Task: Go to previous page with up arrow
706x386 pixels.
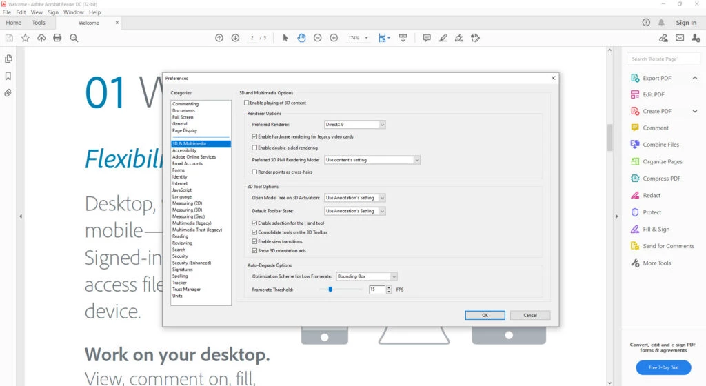Action: click(219, 38)
